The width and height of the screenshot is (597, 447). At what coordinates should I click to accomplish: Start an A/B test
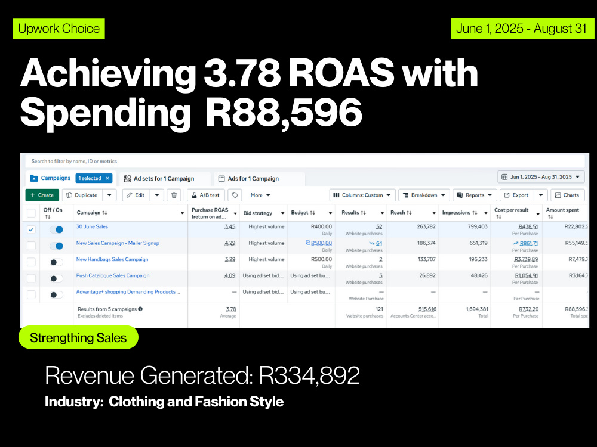(x=205, y=195)
